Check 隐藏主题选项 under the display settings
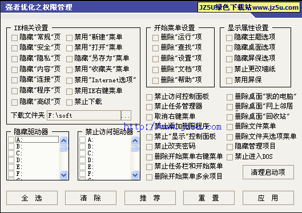 coord(229,38)
